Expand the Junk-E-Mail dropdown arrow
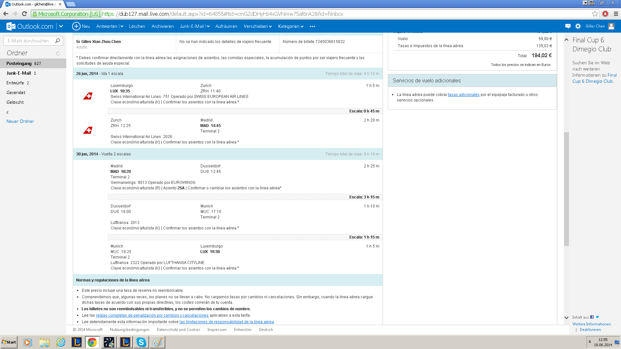Viewport: 621px width, 349px height. [208, 26]
